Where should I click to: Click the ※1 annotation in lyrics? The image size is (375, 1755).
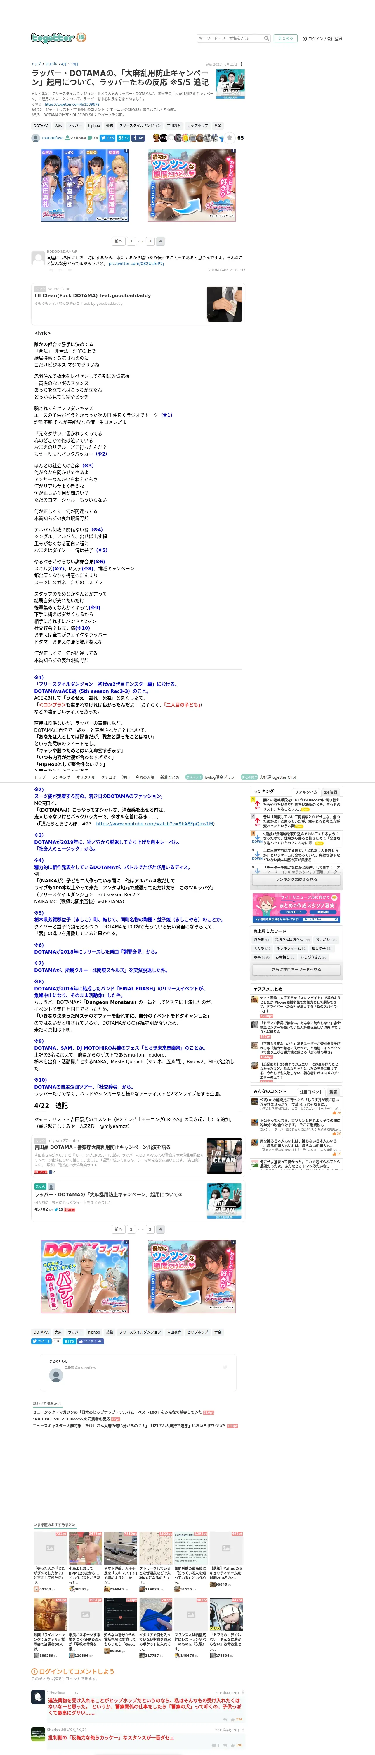click(167, 415)
